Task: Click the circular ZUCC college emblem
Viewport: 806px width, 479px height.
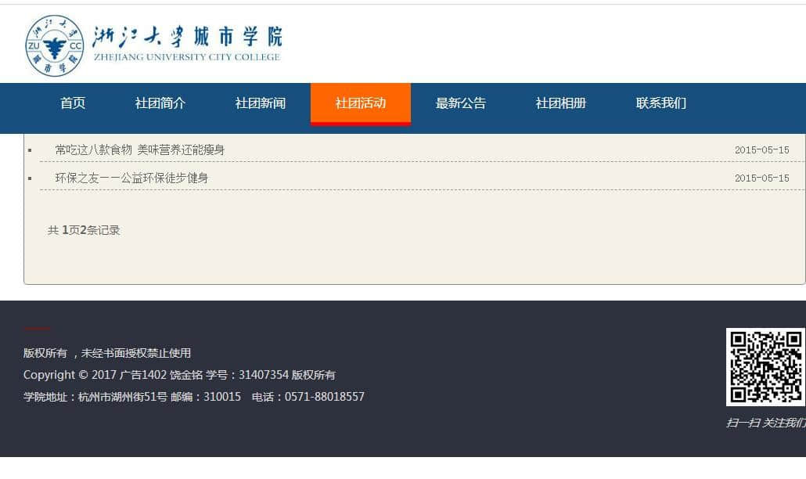Action: tap(54, 45)
